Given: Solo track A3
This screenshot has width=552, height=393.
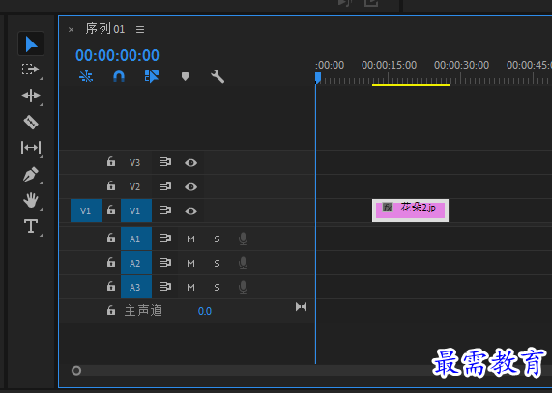Looking at the screenshot, I should click(217, 287).
